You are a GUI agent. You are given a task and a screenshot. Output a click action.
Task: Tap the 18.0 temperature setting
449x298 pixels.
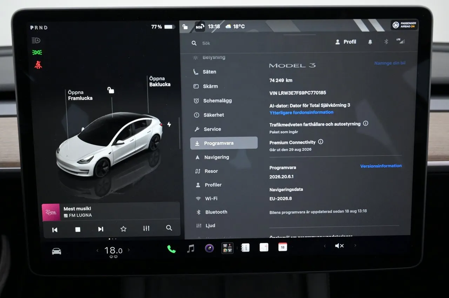pos(113,250)
